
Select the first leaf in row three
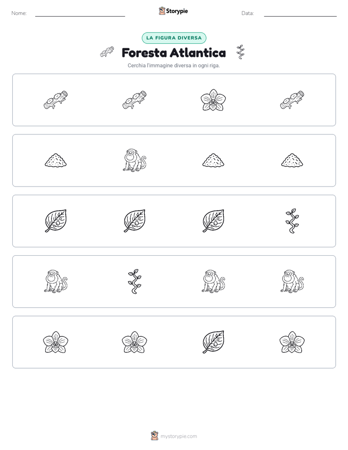(56, 221)
